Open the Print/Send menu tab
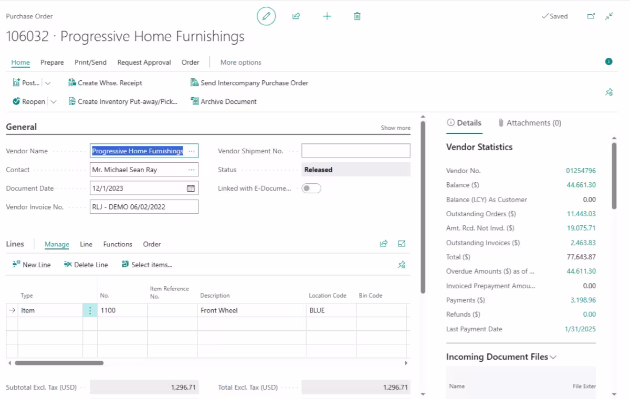 pyautogui.click(x=90, y=62)
